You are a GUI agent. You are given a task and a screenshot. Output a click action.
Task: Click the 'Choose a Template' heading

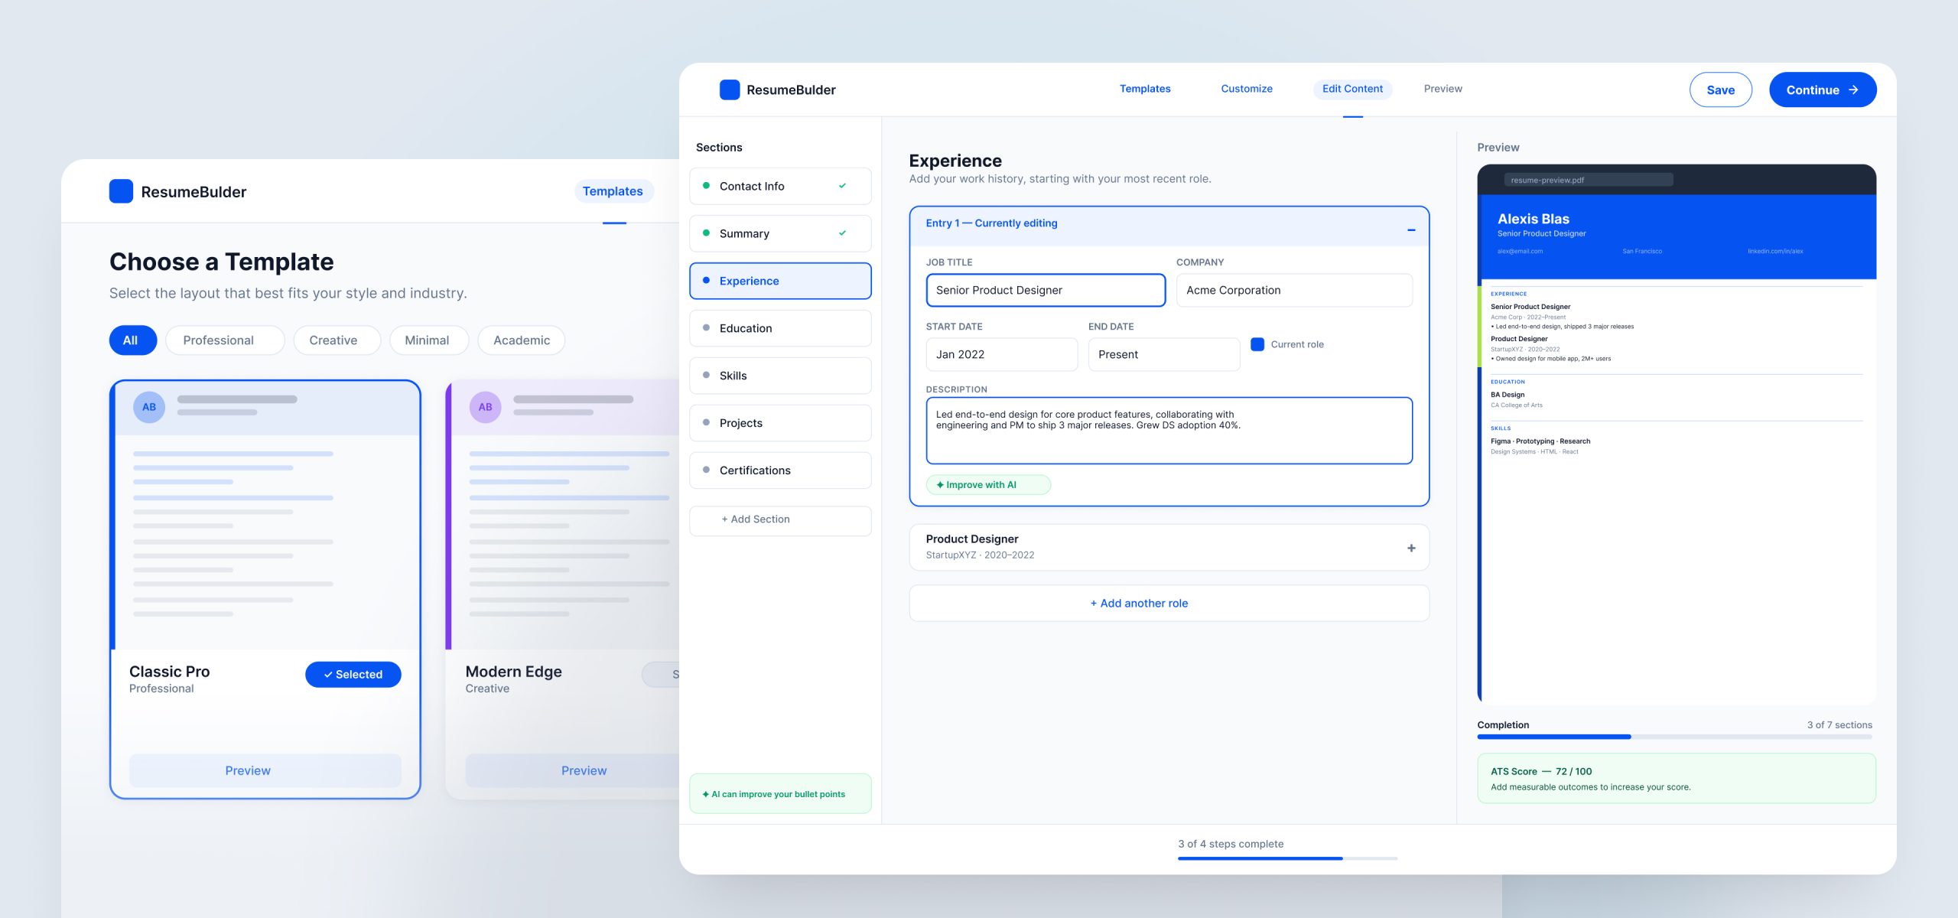[x=222, y=262]
